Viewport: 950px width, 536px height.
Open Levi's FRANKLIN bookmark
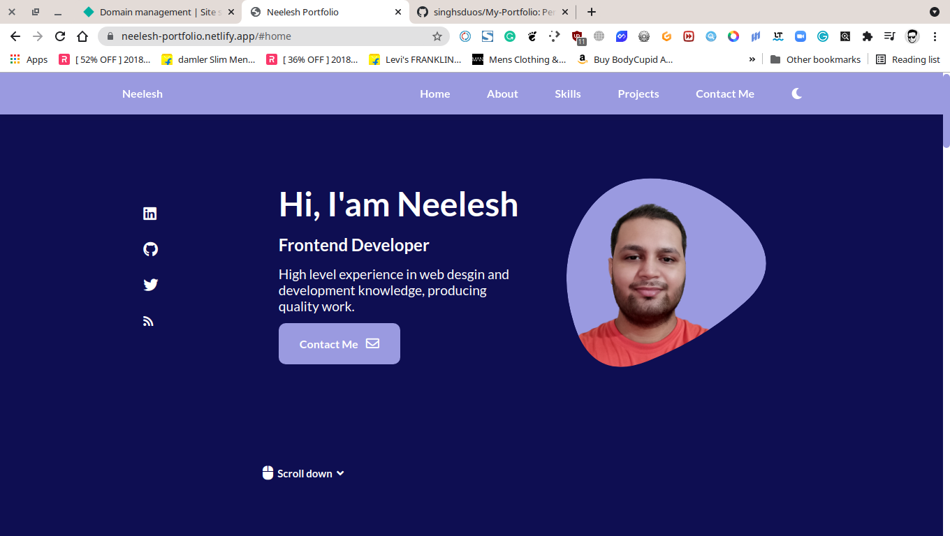(x=416, y=59)
